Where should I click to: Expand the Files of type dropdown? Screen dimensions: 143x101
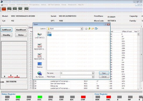pos(93,77)
